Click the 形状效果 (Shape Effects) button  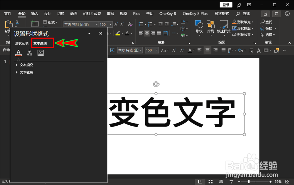coord(243,35)
